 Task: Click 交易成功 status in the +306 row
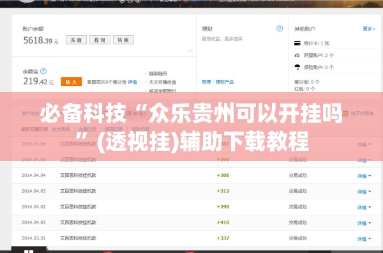pos(297,175)
